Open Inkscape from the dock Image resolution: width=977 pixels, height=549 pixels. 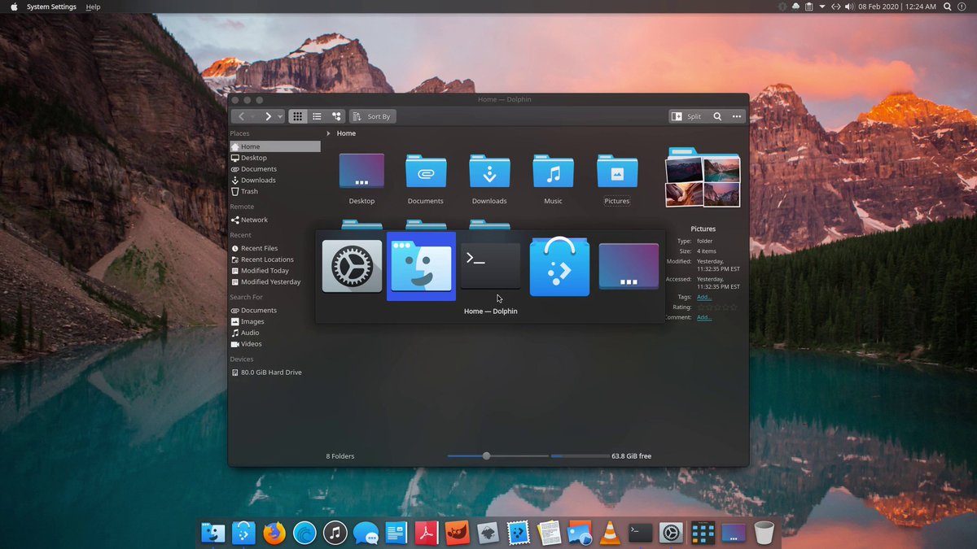coord(488,533)
